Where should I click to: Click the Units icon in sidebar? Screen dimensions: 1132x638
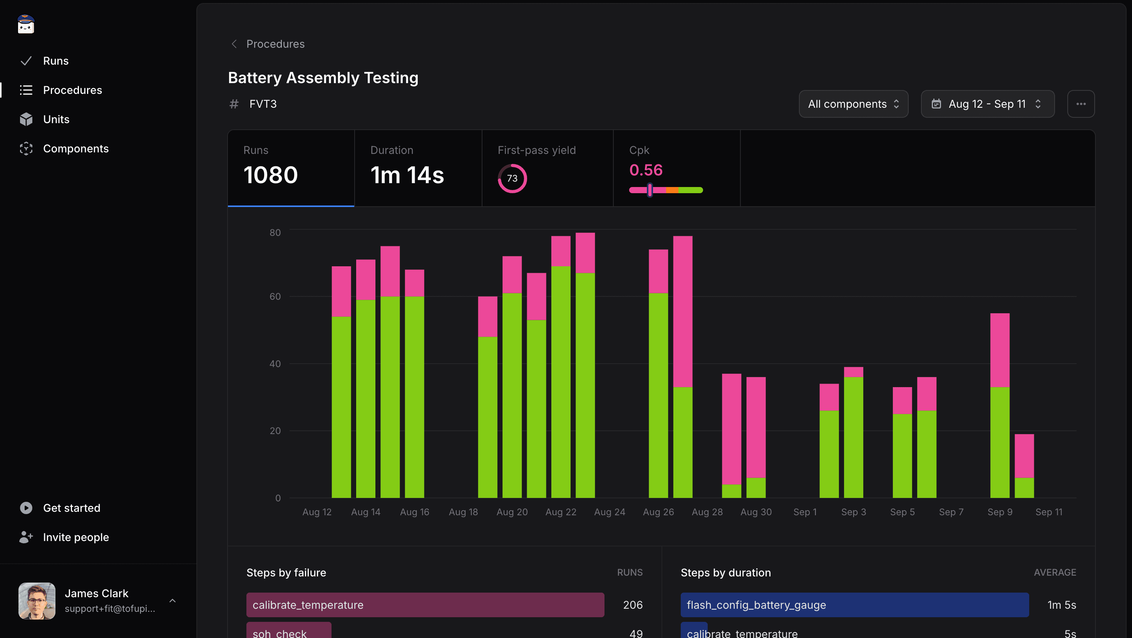point(26,120)
